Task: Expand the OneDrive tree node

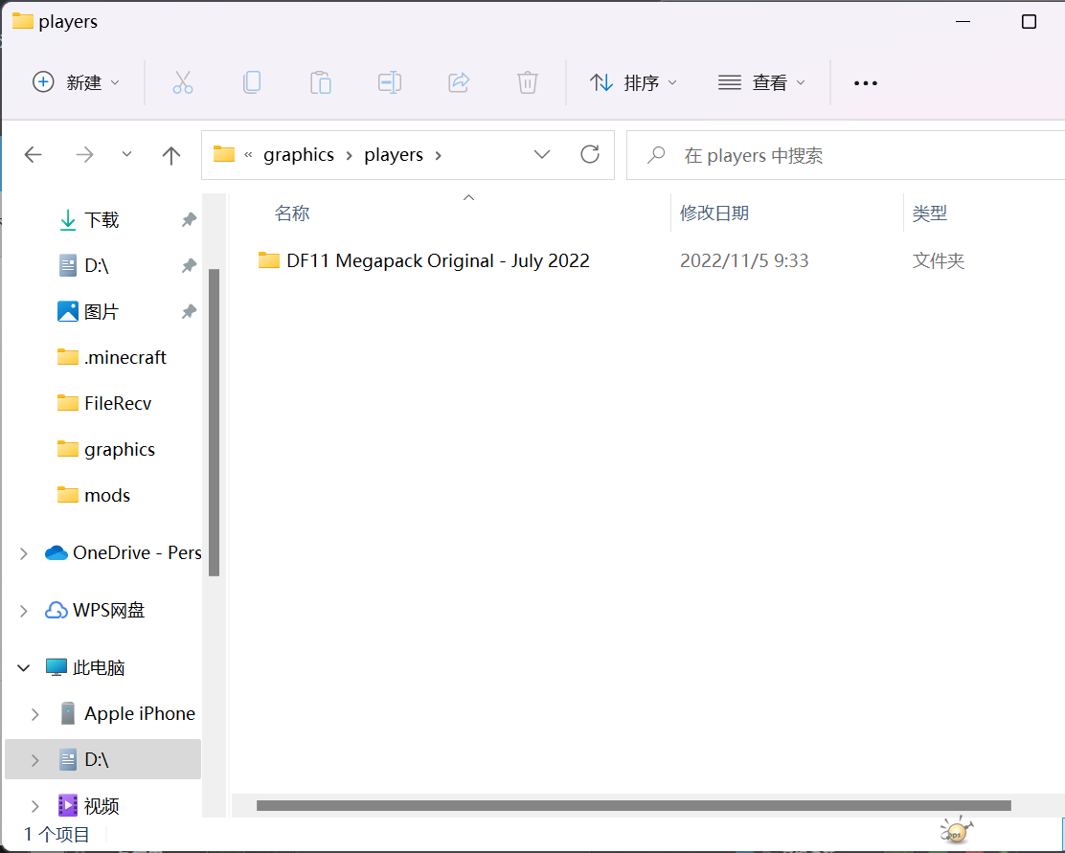Action: 24,553
